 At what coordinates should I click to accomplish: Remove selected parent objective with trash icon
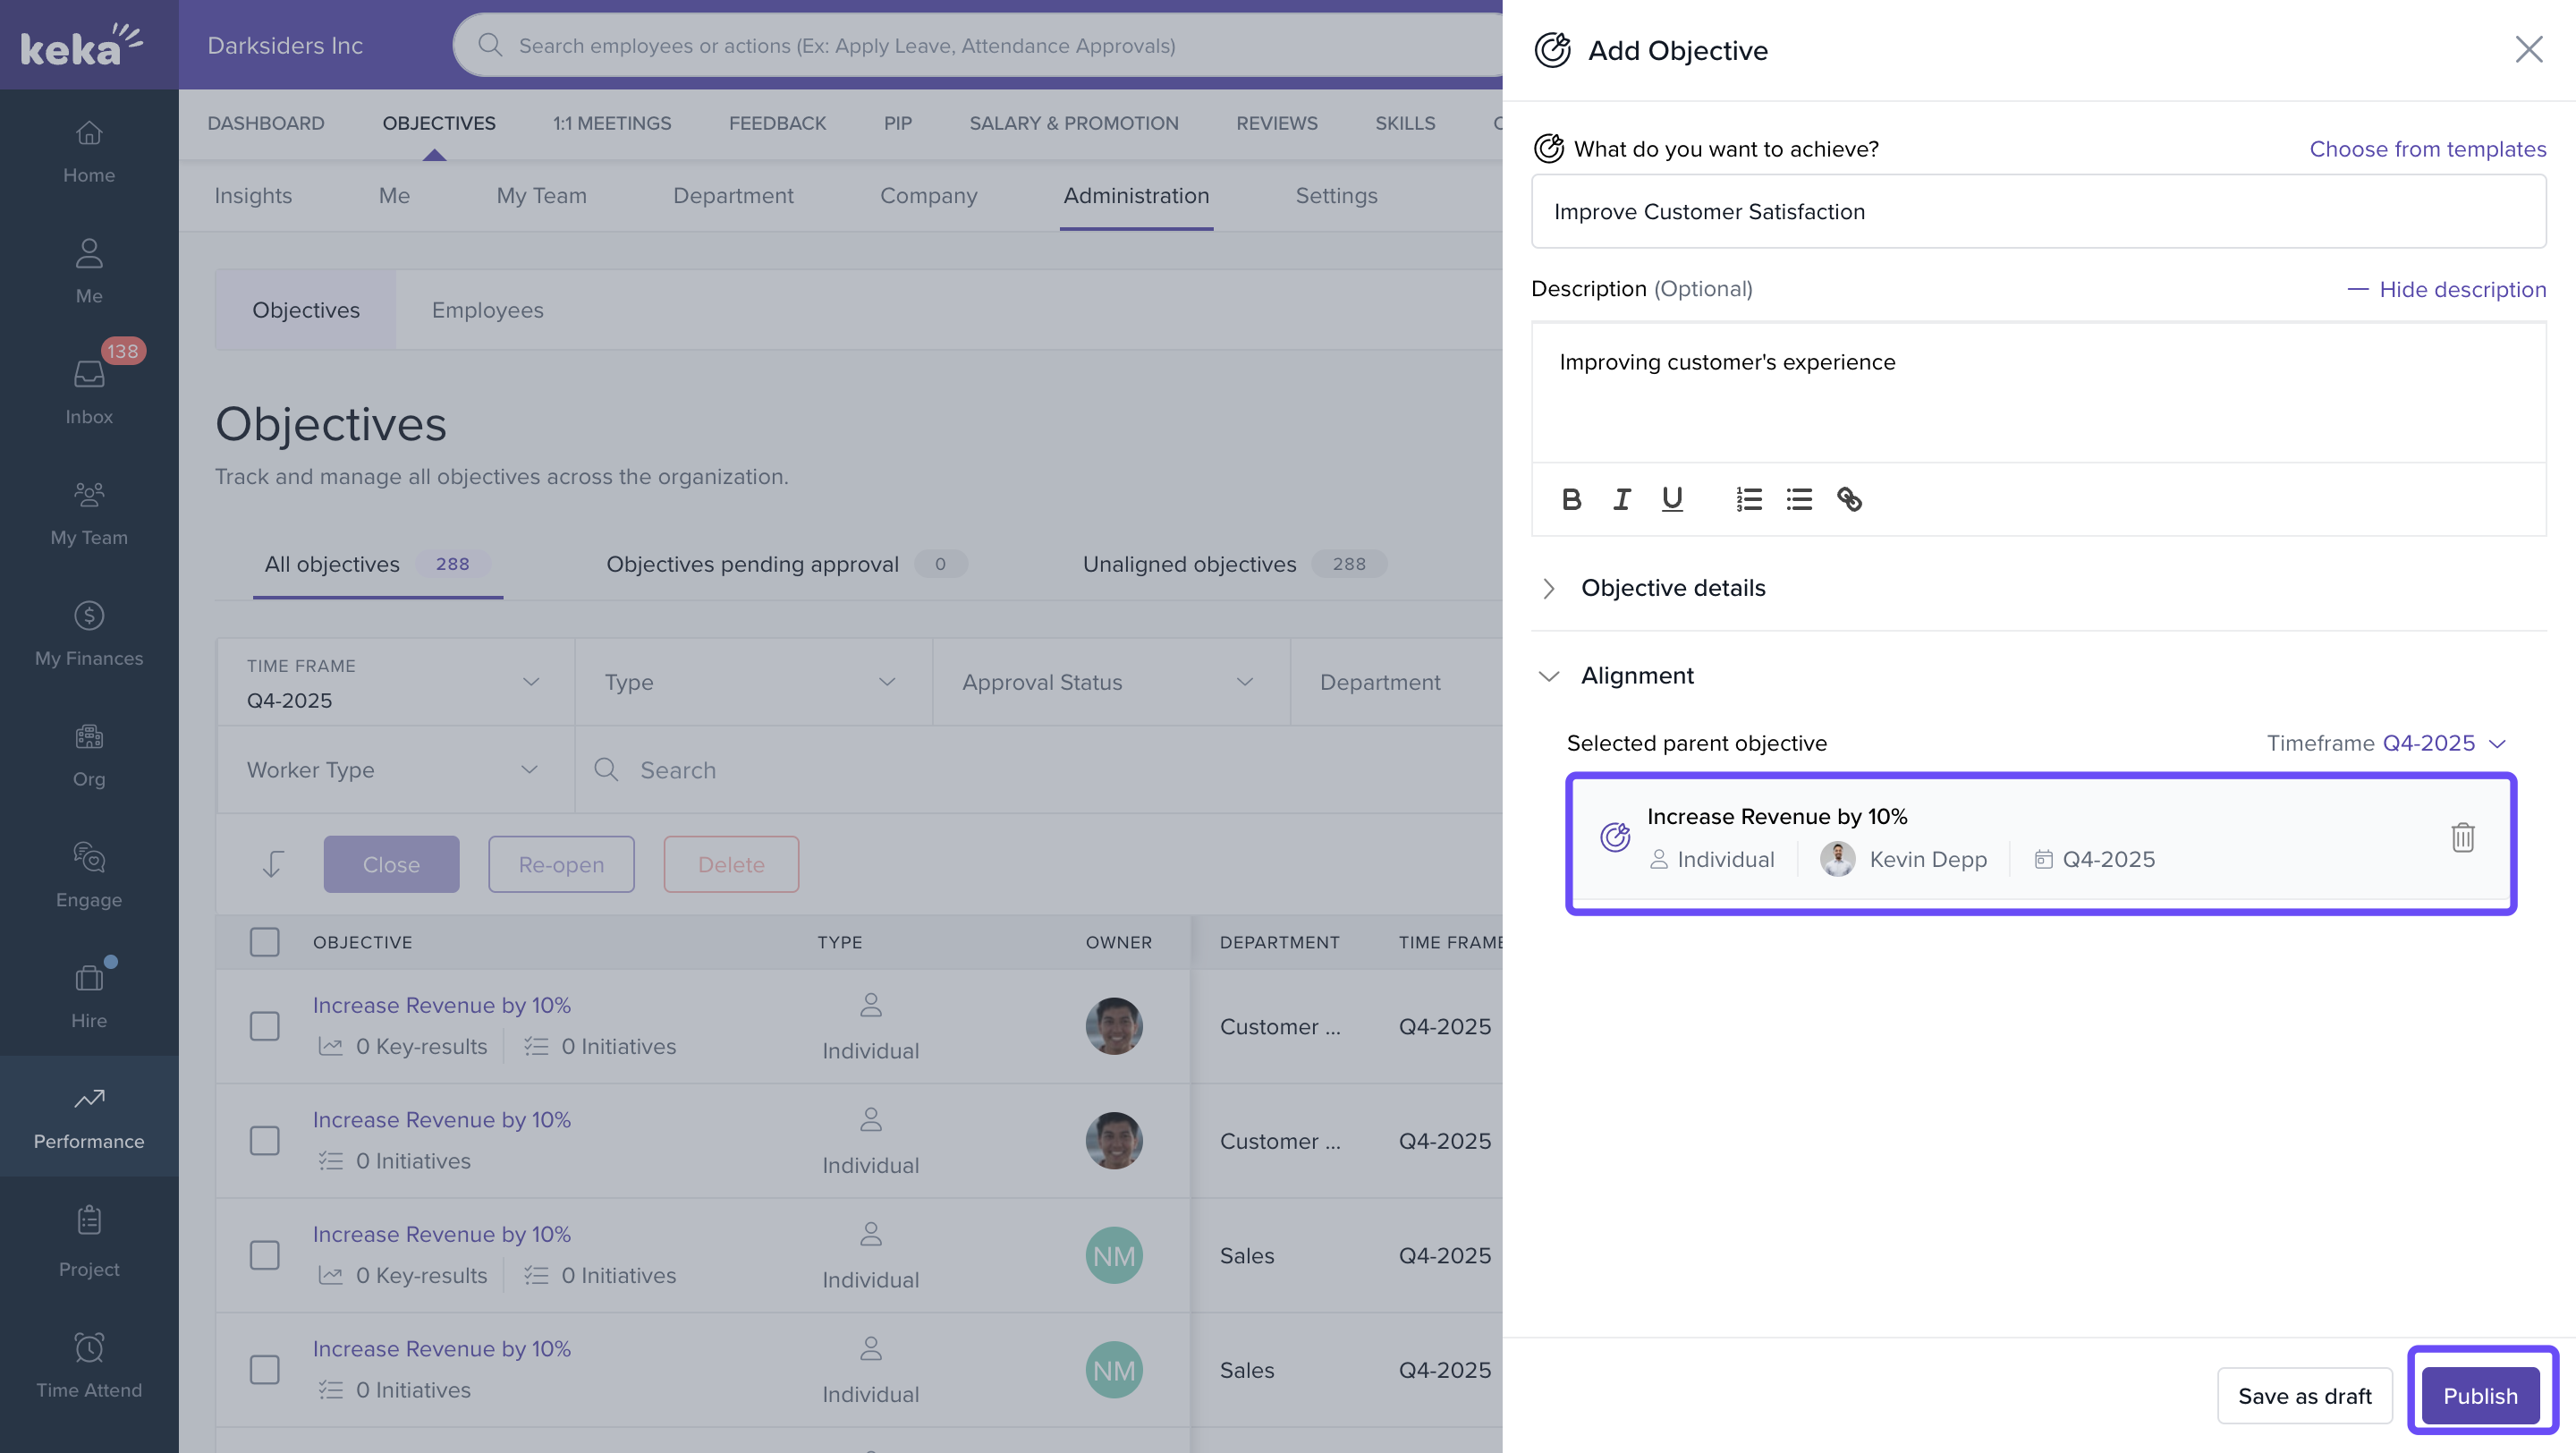2462,837
